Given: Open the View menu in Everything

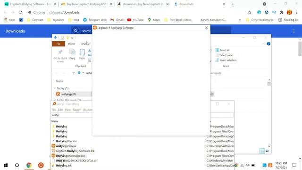Looking at the screenshot, I should [67, 110].
